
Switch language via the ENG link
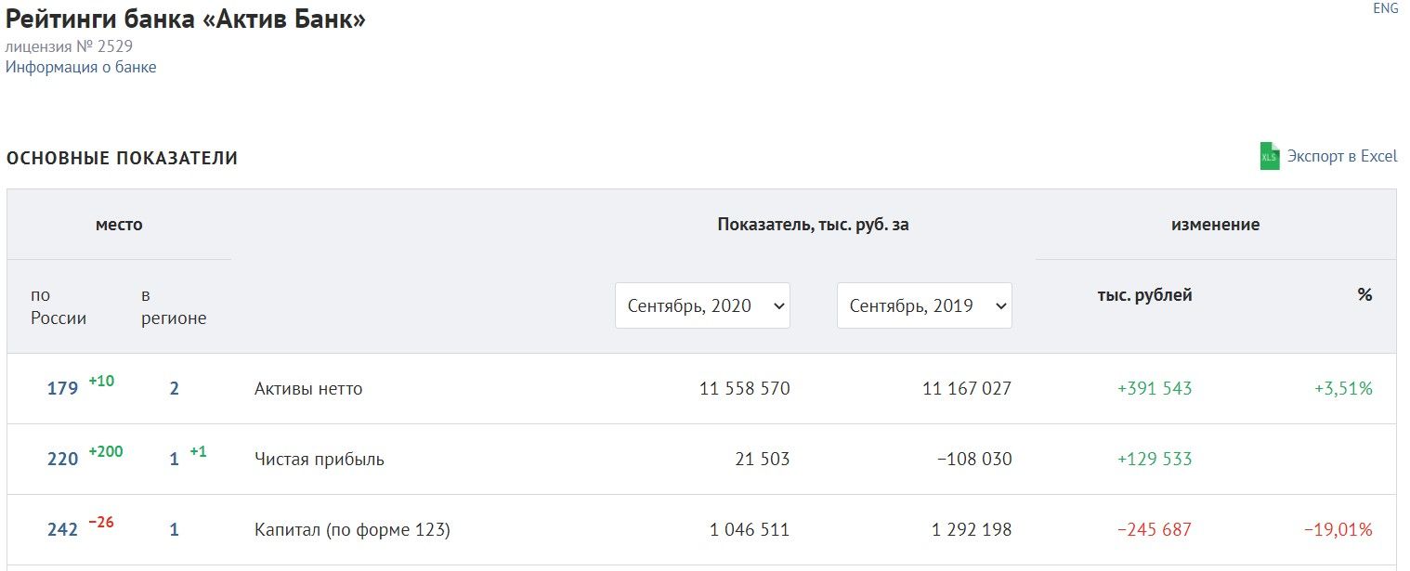[1385, 8]
